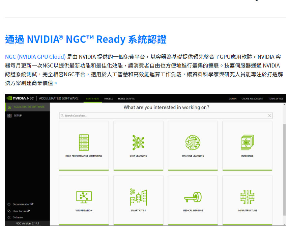
Task: Click the NVIDIA NGC logo
Action: [20, 98]
